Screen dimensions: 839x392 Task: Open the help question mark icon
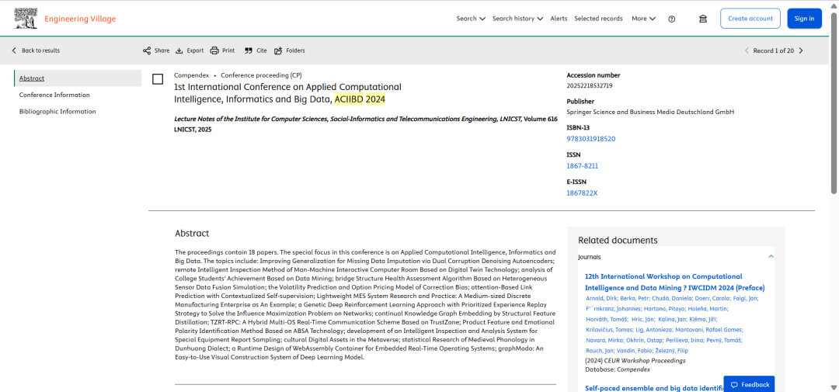672,19
